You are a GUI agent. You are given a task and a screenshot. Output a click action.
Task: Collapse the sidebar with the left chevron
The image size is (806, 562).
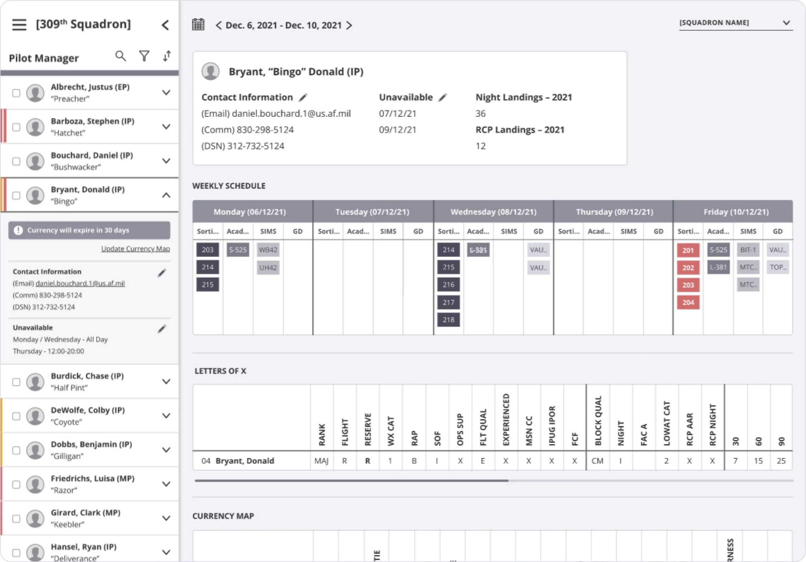point(165,25)
